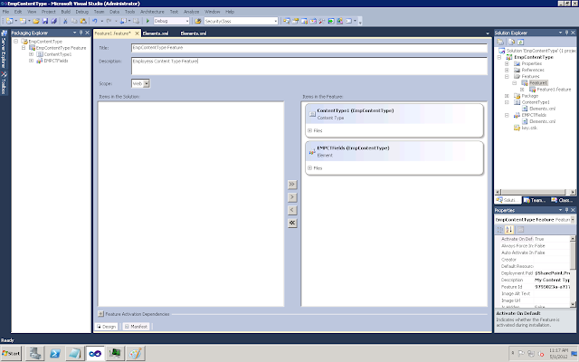Switch to the Class View tab
Image resolution: width=579 pixels, height=362 pixels.
(x=562, y=200)
